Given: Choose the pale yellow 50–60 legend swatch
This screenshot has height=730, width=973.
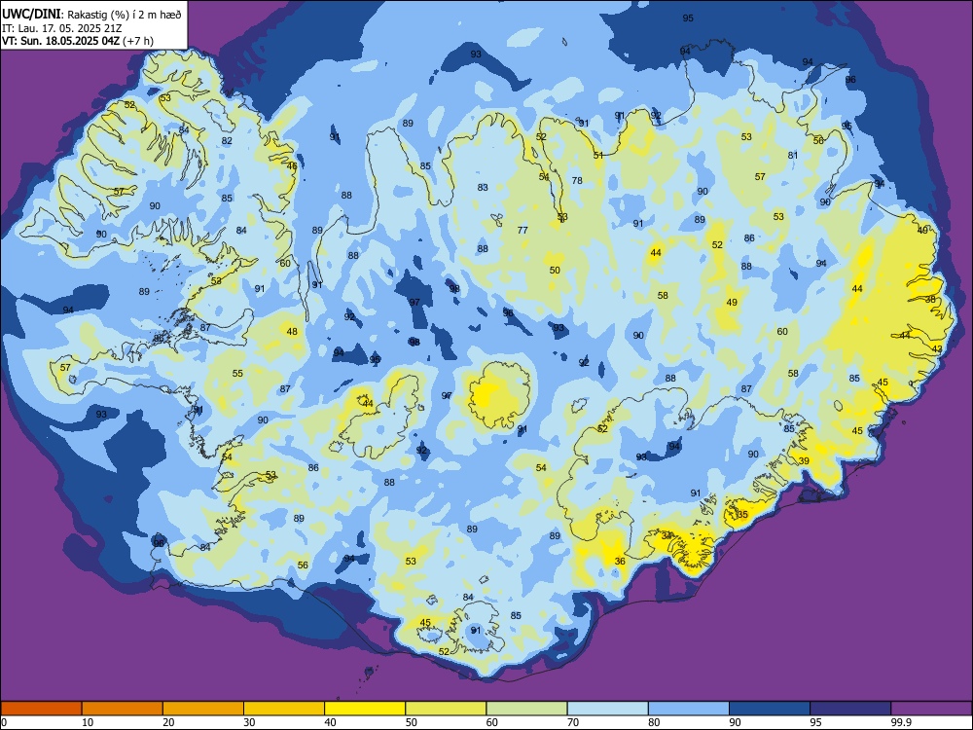Looking at the screenshot, I should pyautogui.click(x=447, y=709).
